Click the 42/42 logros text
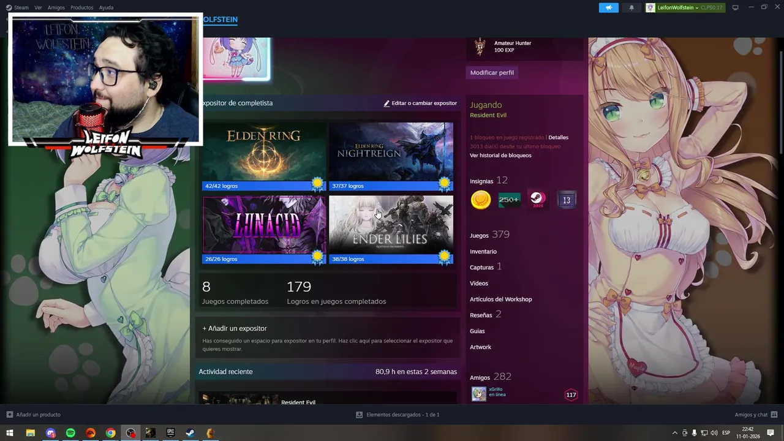784x441 pixels. [x=221, y=186]
